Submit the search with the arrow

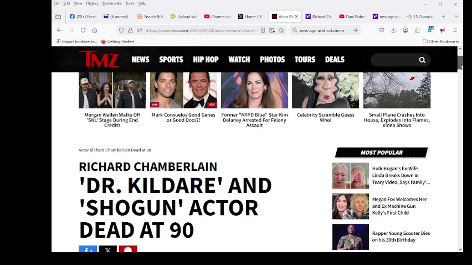coord(355,30)
